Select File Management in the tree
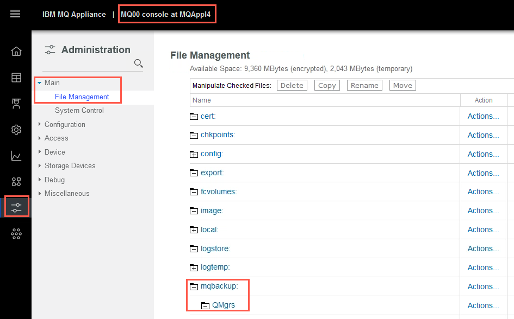Screen dimensions: 514x319 coord(82,97)
